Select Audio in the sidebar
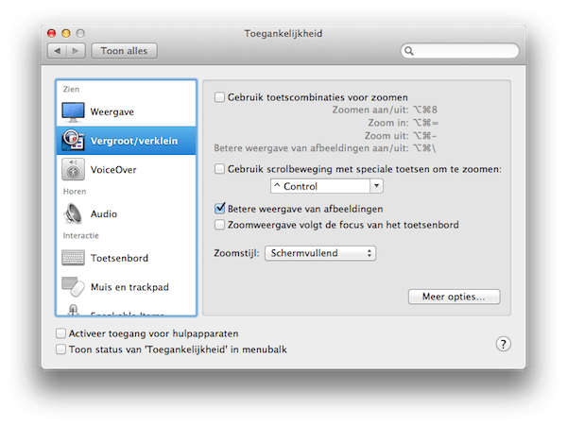 click(x=127, y=213)
